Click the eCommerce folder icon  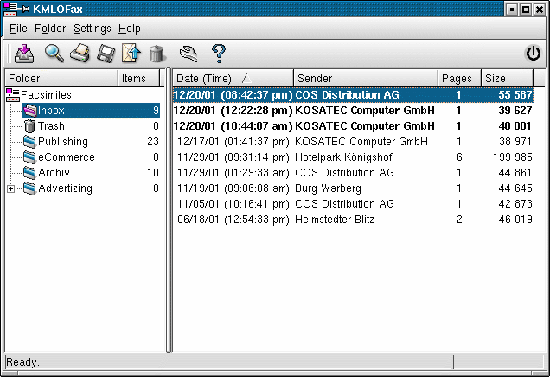(29, 157)
